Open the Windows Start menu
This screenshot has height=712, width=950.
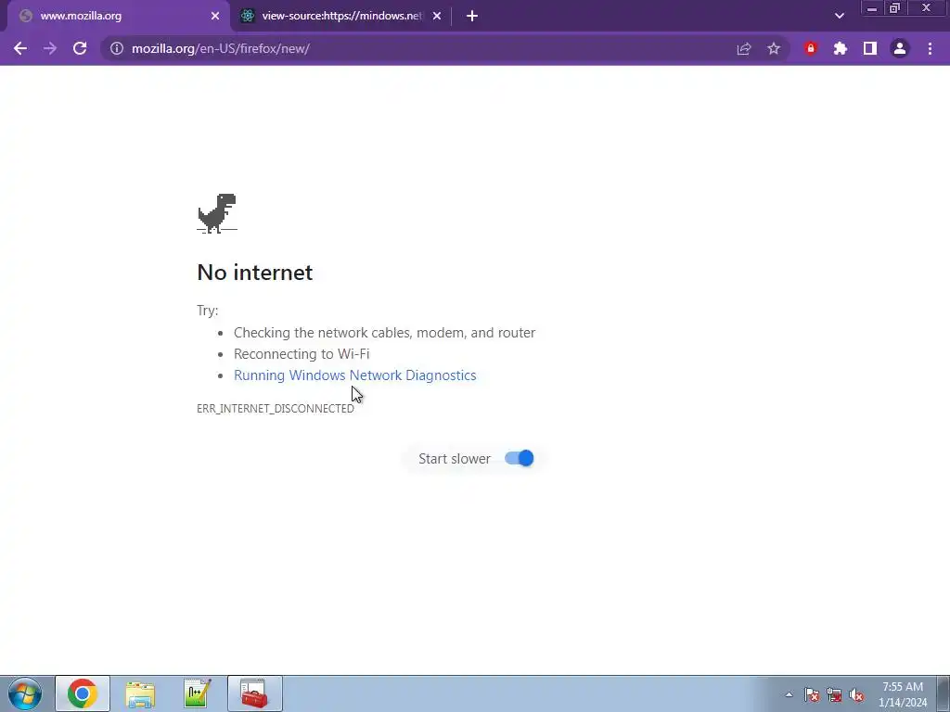point(25,693)
